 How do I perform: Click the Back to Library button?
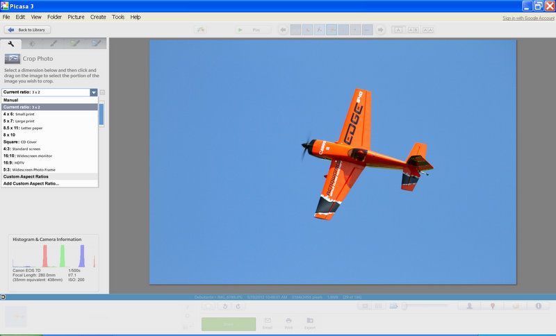click(28, 30)
